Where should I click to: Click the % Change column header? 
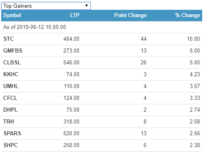(187, 15)
